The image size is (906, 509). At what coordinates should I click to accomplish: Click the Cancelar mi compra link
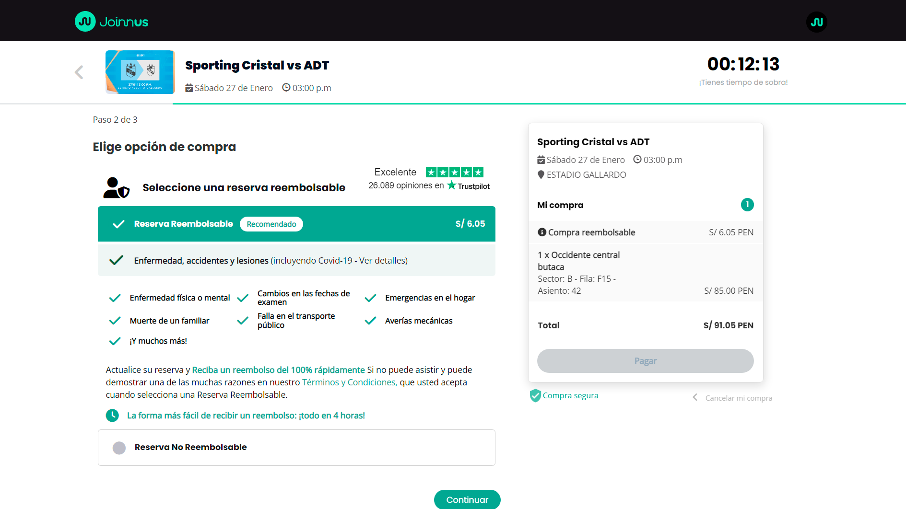tap(738, 398)
